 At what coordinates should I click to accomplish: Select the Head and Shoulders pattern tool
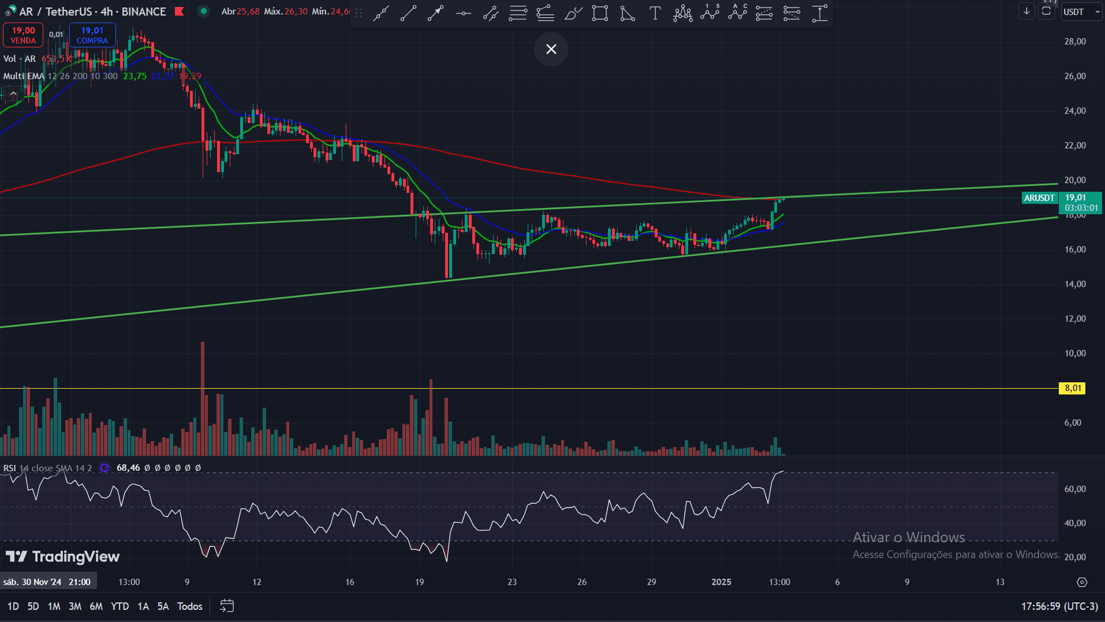click(x=682, y=13)
